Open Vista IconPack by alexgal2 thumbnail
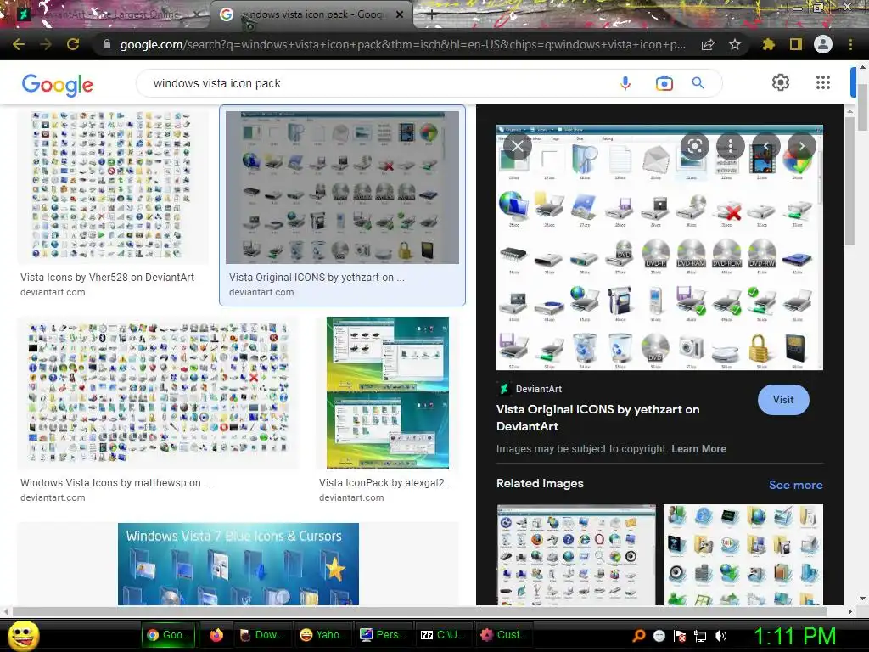This screenshot has width=869, height=652. coord(387,392)
